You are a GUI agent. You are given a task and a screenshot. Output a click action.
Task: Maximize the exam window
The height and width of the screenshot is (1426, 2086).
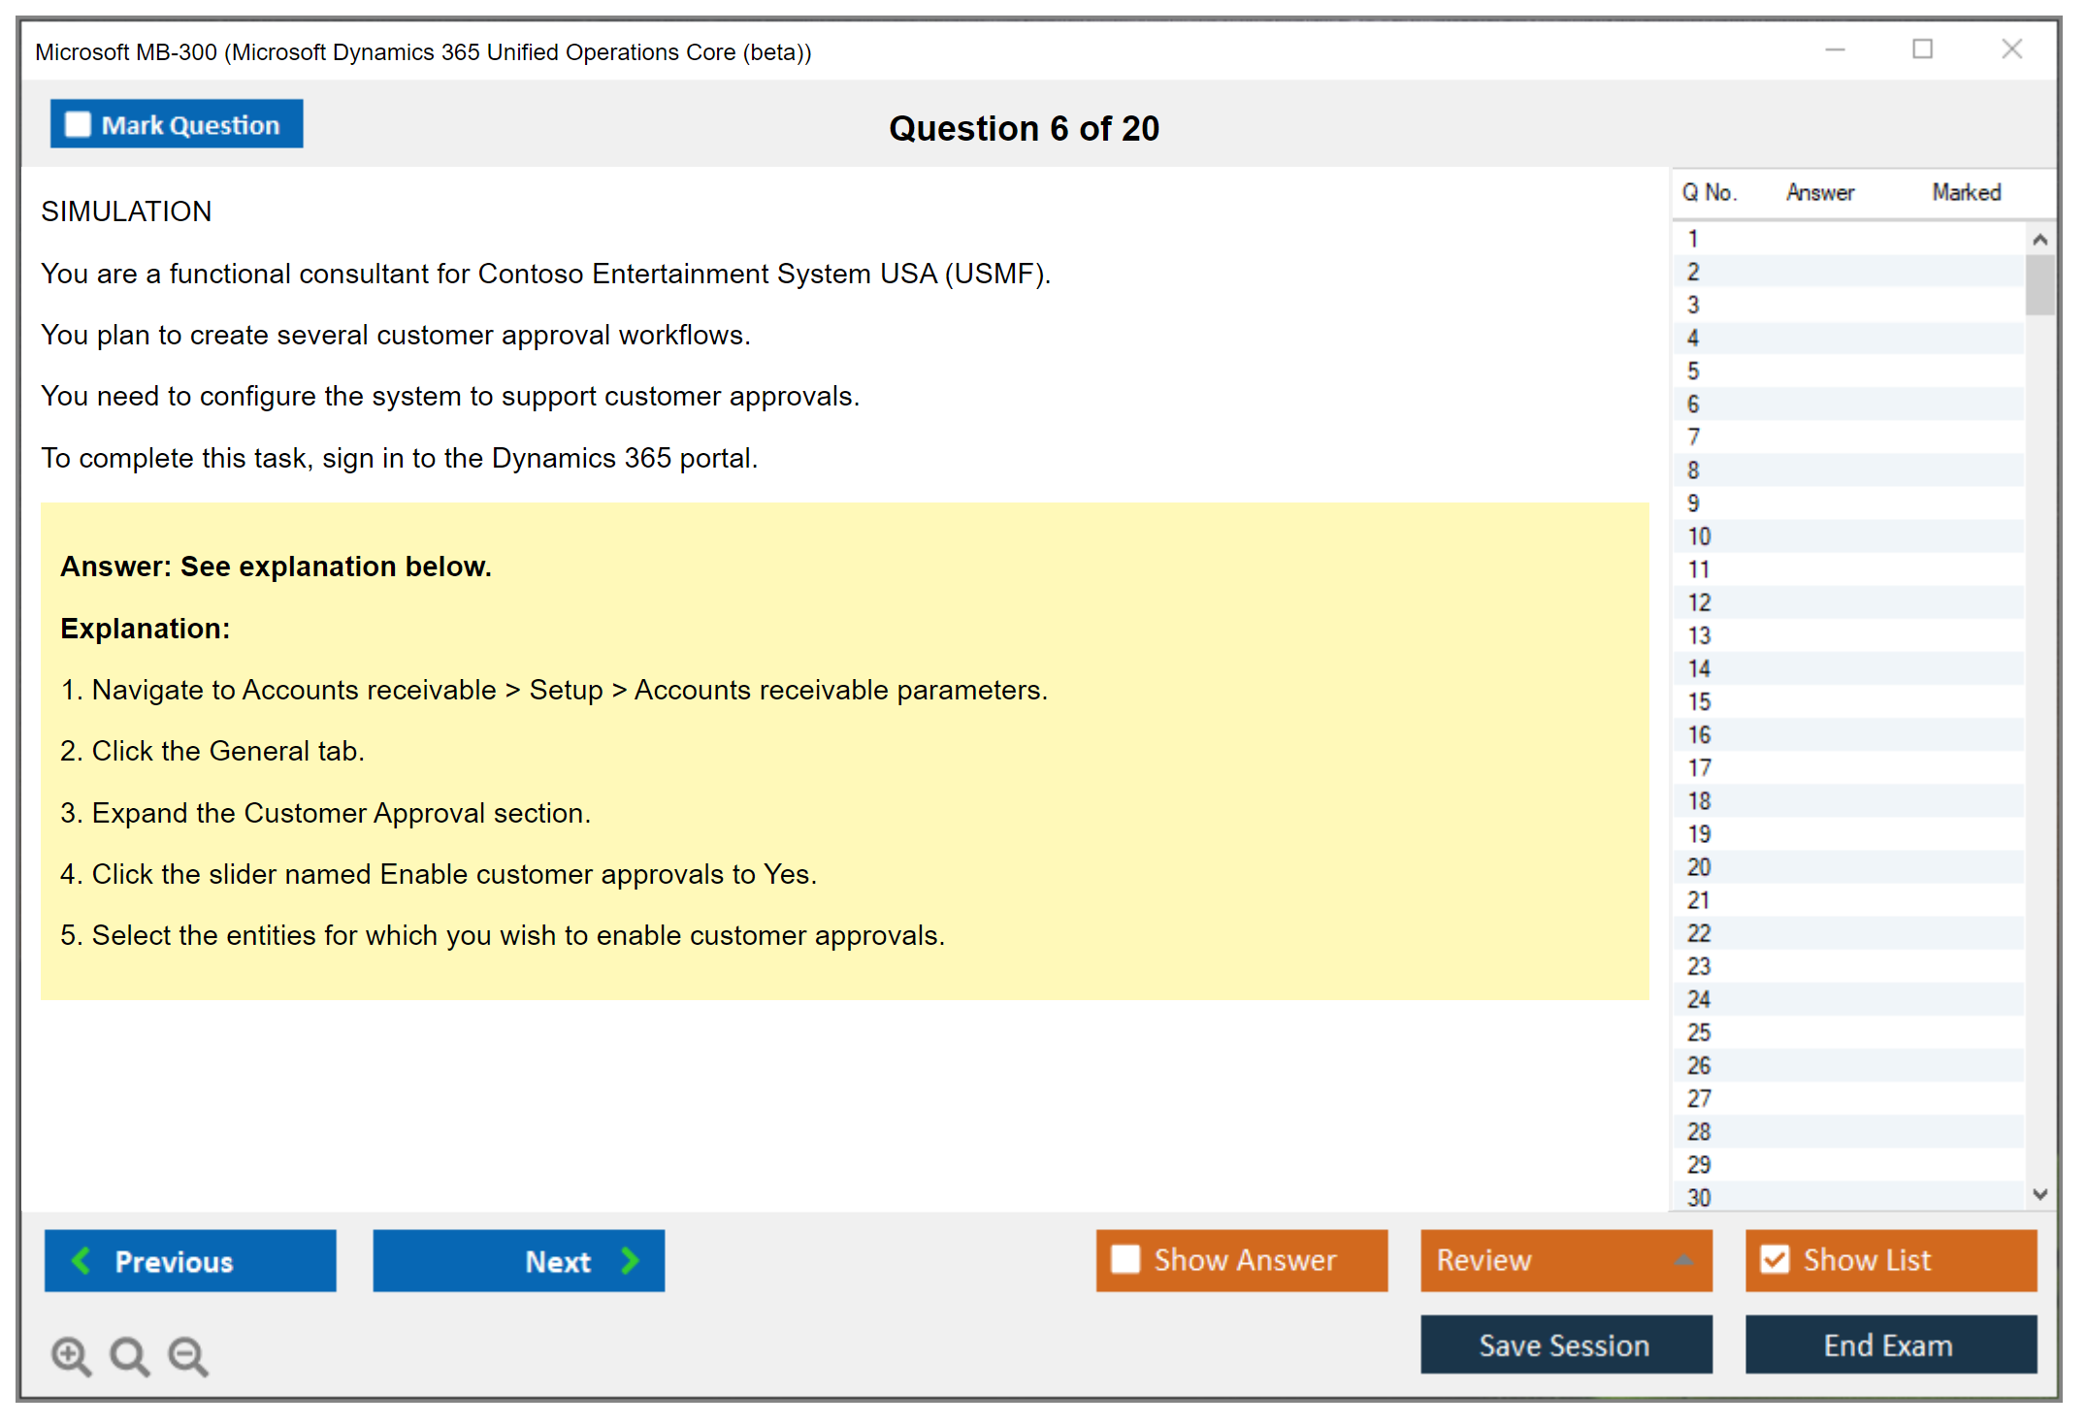point(1922,49)
